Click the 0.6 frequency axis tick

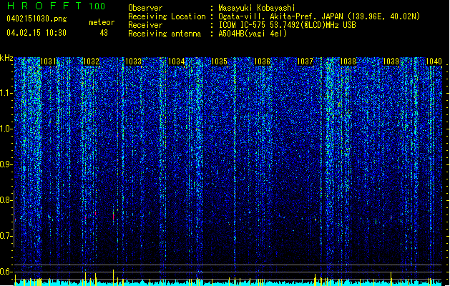click(x=6, y=272)
